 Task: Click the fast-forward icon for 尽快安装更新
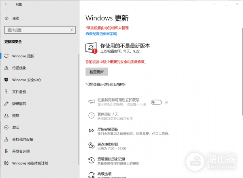(x=92, y=130)
